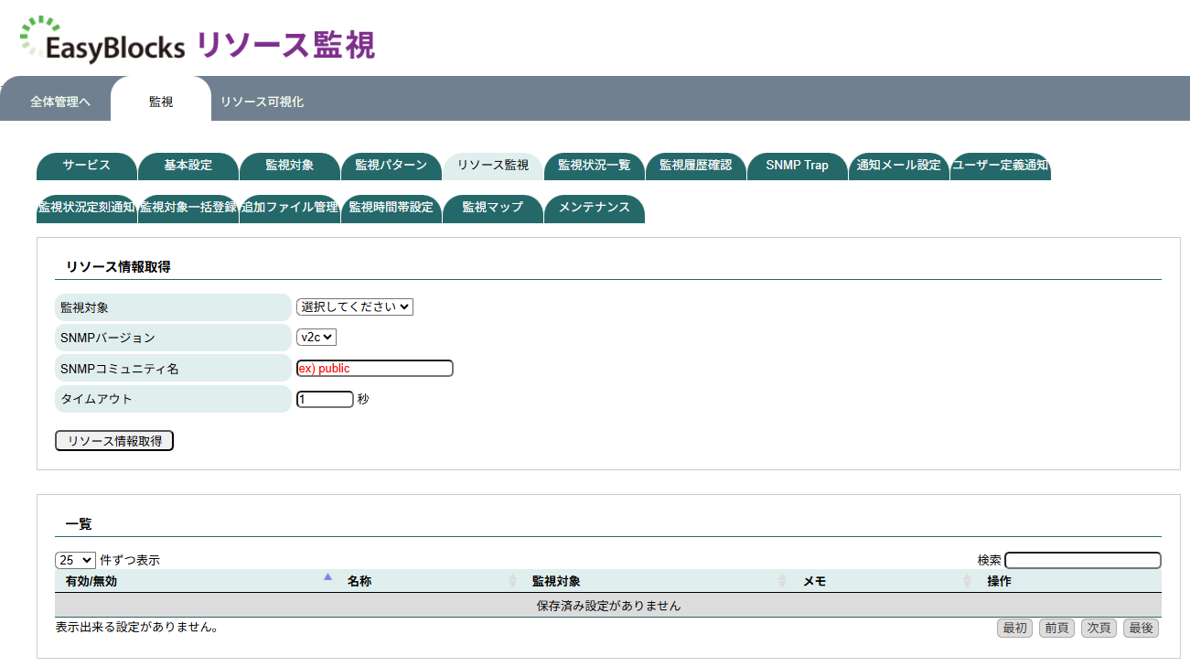
Task: Click the 次頁 pagination button
Action: [x=1099, y=628]
